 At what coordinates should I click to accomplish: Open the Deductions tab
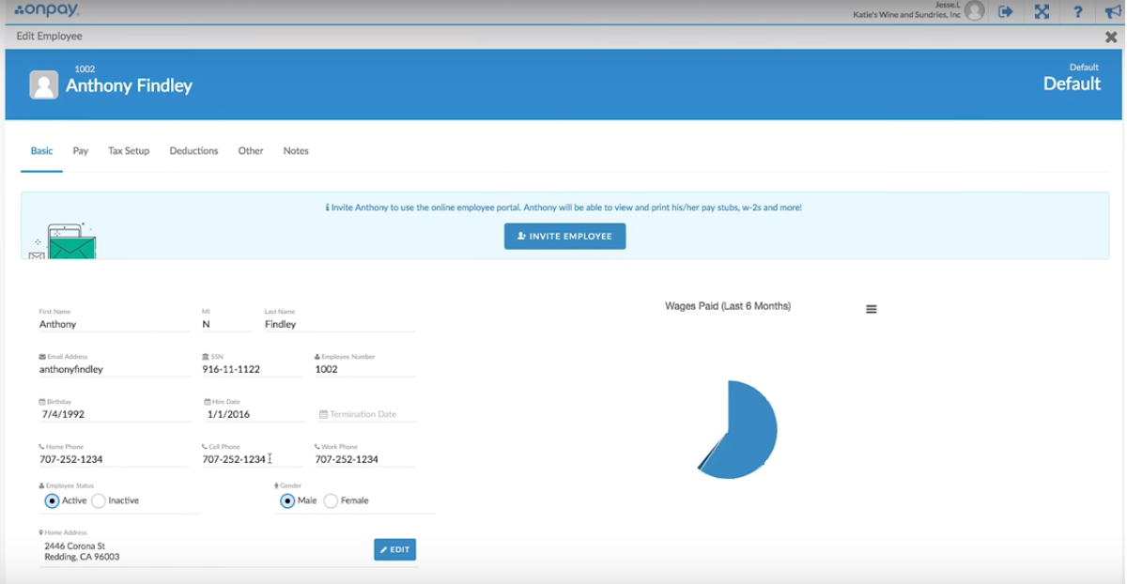coord(193,150)
